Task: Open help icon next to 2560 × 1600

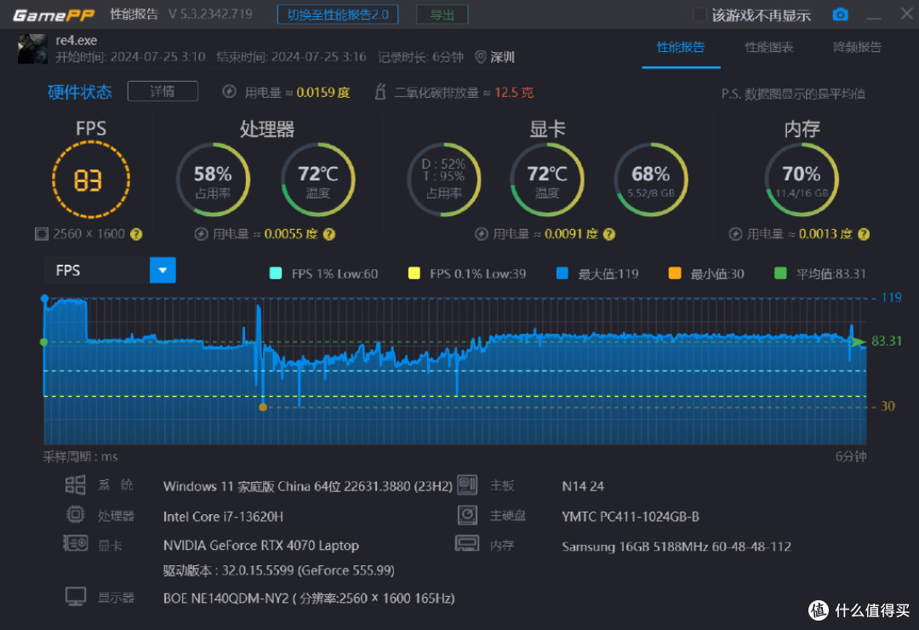Action: coord(136,234)
